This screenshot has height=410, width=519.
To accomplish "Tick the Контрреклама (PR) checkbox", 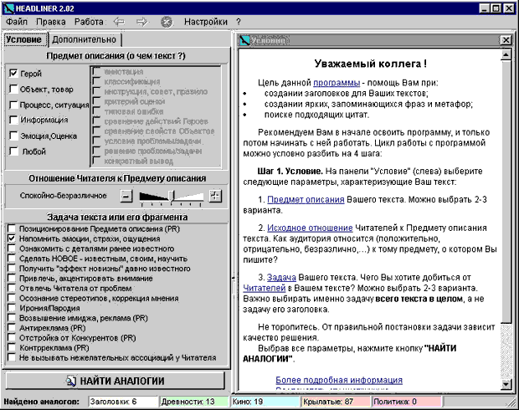I will click(x=12, y=347).
